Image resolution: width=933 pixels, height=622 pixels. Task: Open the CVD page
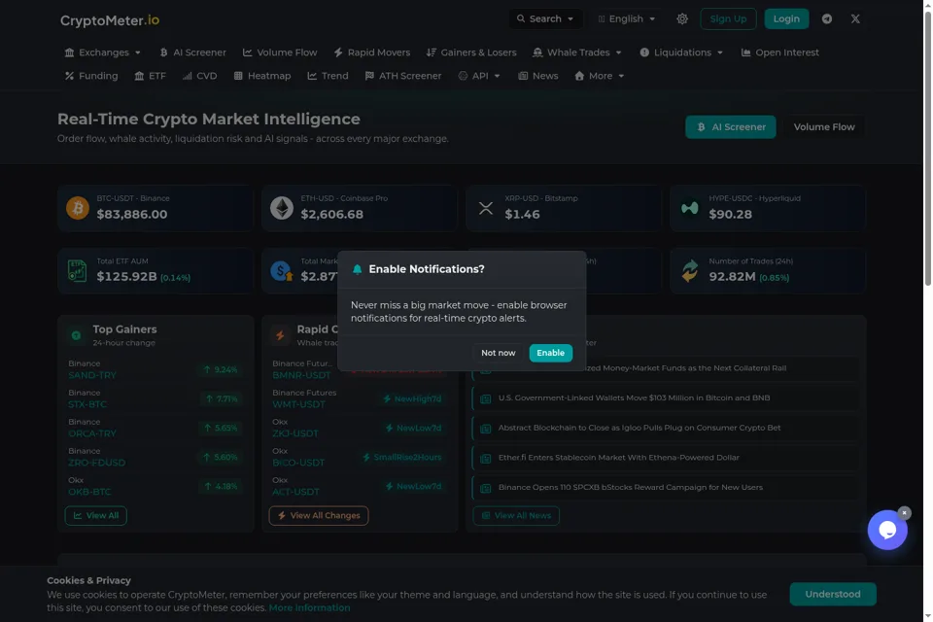pos(199,76)
